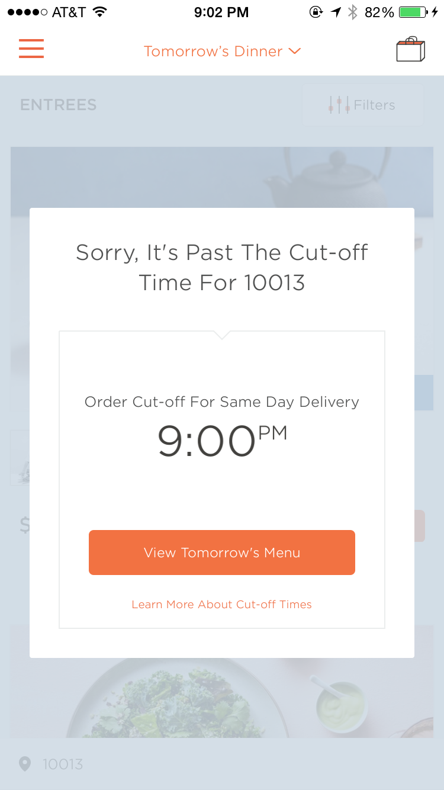Tap the teapot entree photo
Image resolution: width=444 pixels, height=790 pixels.
[x=222, y=176]
